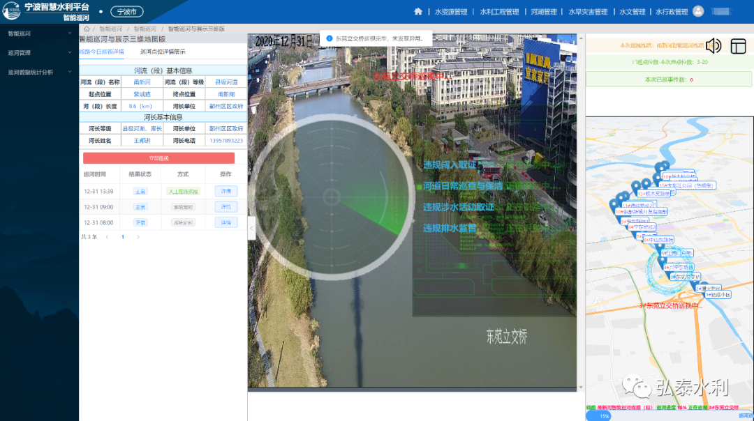This screenshot has width=754, height=421.
Task: Click the river chief name 王邦进
Action: click(142, 141)
